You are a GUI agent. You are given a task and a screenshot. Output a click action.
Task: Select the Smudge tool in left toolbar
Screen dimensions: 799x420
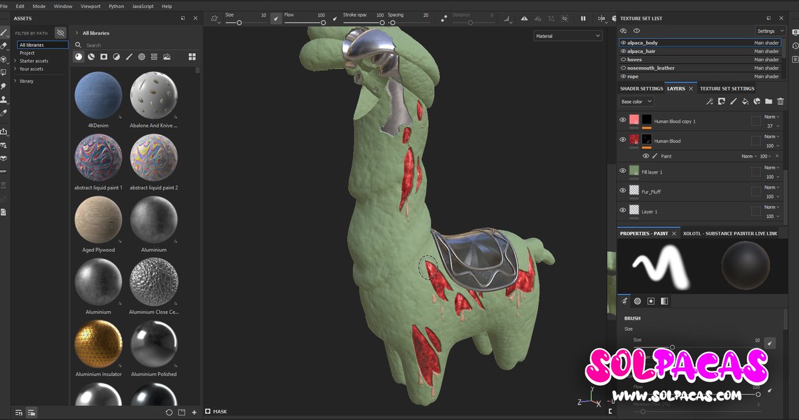(4, 86)
